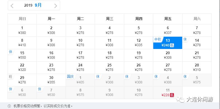Choose October 6 priced ¥630
The height and width of the screenshot is (109, 220).
click(x=22, y=93)
